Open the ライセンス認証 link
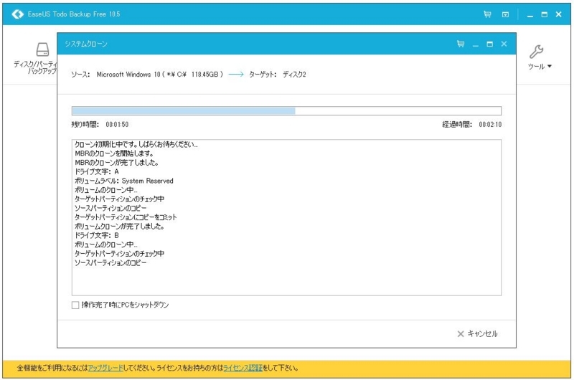 (243, 368)
